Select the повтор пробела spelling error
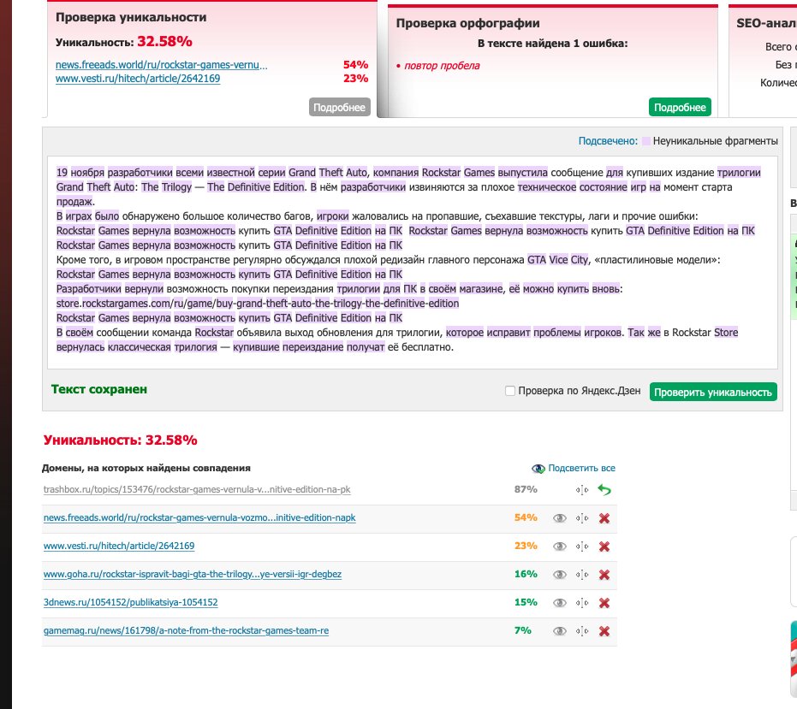The image size is (797, 709). 442,66
